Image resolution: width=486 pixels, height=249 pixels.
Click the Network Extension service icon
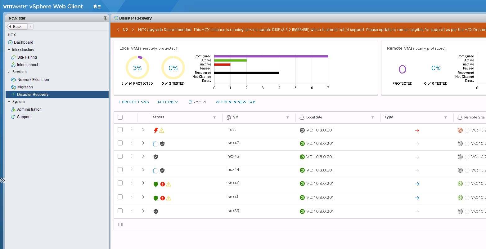tap(13, 79)
